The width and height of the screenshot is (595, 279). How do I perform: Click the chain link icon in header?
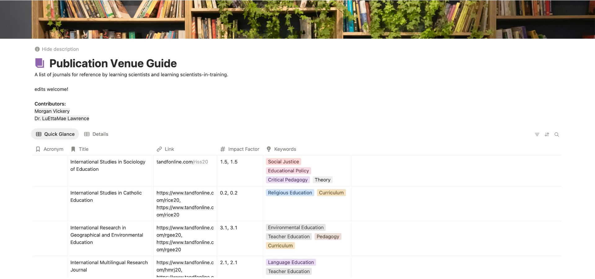click(x=159, y=149)
